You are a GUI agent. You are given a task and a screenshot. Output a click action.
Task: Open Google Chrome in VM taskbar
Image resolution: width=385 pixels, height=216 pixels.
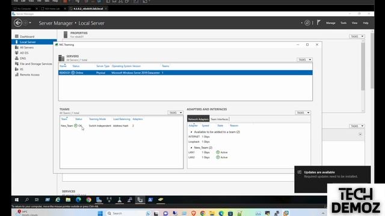coord(88,200)
